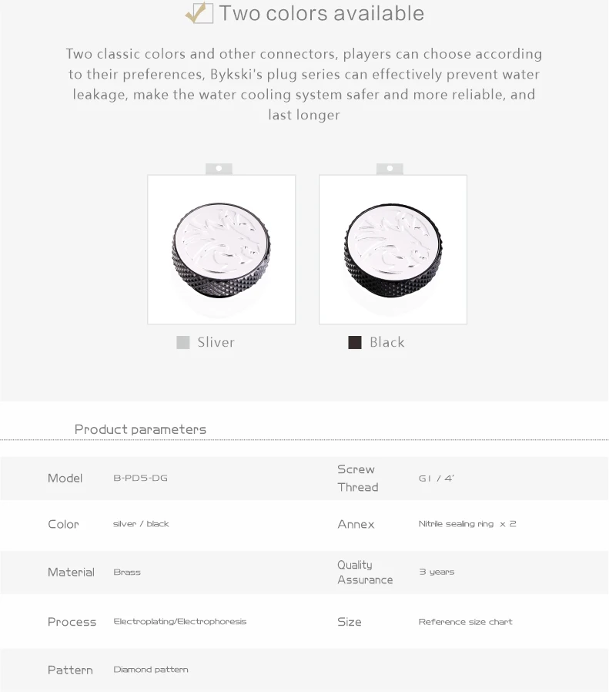Click the Brass material value
609x692 pixels.
coord(127,572)
